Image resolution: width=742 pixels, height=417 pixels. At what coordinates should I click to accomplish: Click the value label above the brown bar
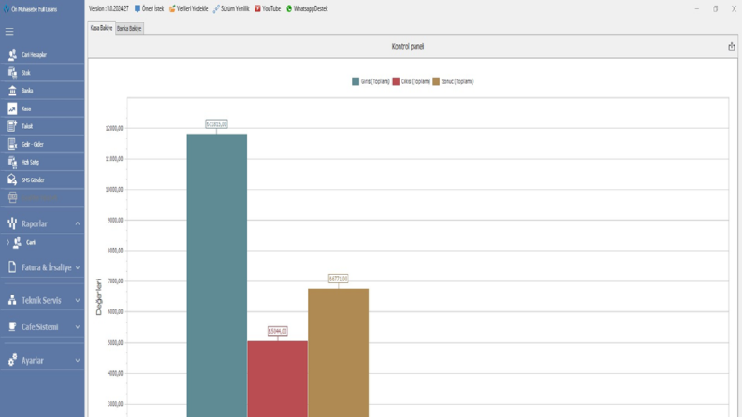tap(339, 279)
